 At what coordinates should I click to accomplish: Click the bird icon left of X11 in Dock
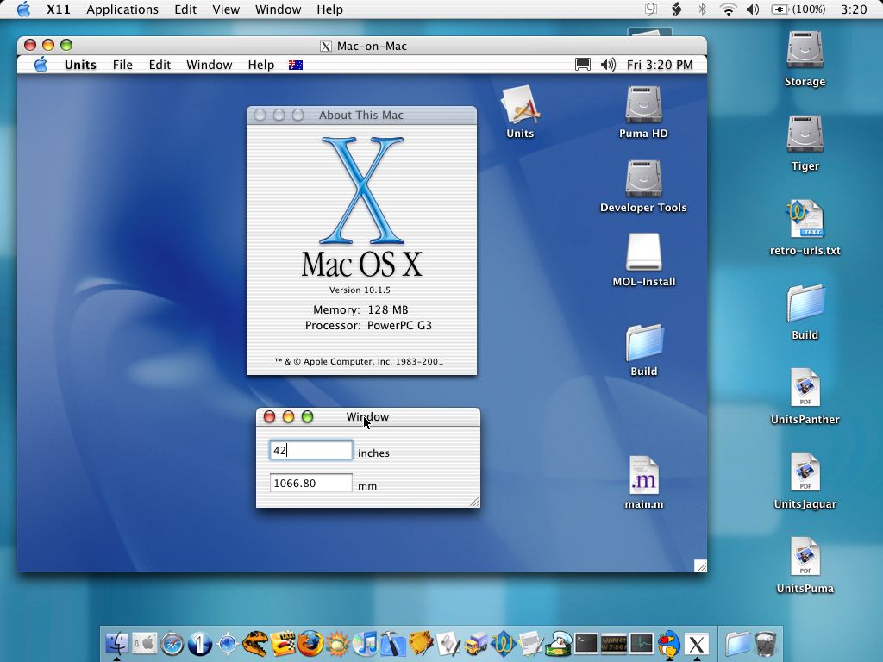pos(669,643)
